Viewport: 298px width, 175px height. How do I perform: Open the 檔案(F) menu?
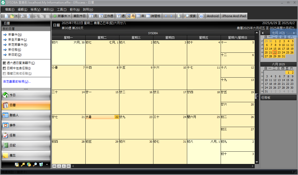[x=10, y=10]
